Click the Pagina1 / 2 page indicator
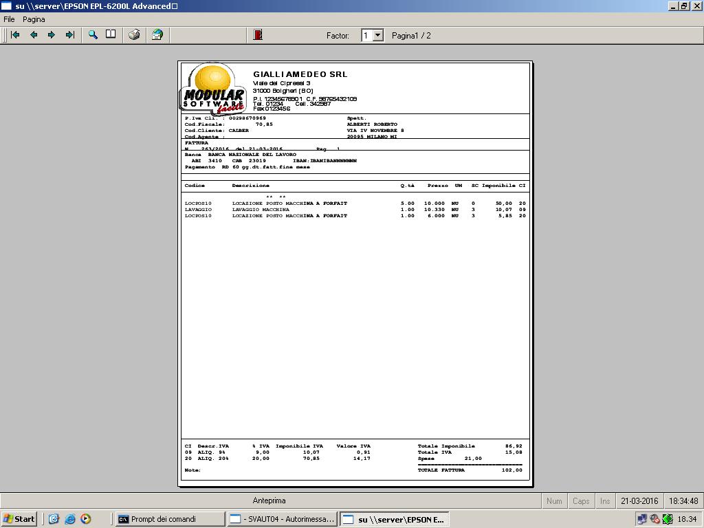The image size is (704, 528). [411, 36]
